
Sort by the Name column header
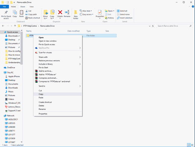pos(29,31)
